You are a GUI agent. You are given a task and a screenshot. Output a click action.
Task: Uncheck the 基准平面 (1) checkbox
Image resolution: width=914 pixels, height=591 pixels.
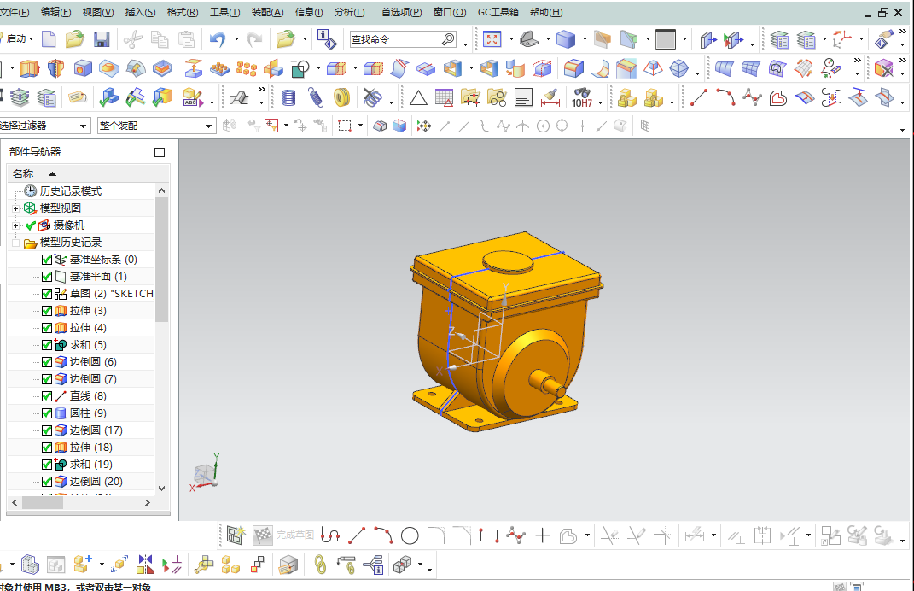click(47, 277)
